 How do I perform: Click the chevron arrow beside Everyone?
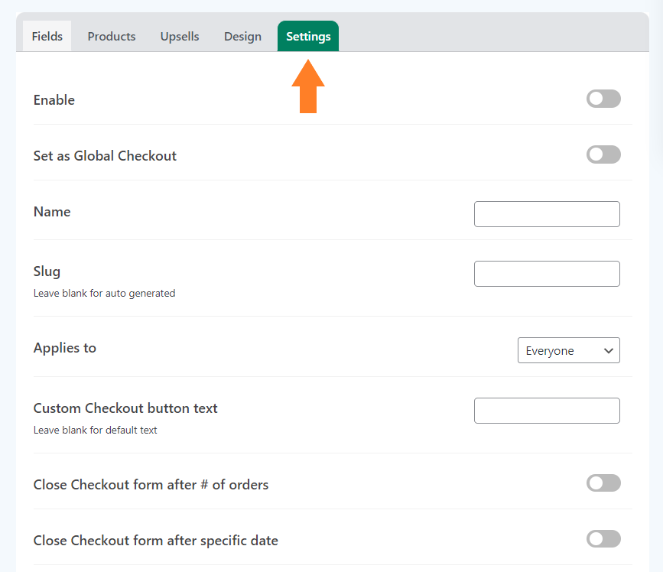[x=609, y=351]
